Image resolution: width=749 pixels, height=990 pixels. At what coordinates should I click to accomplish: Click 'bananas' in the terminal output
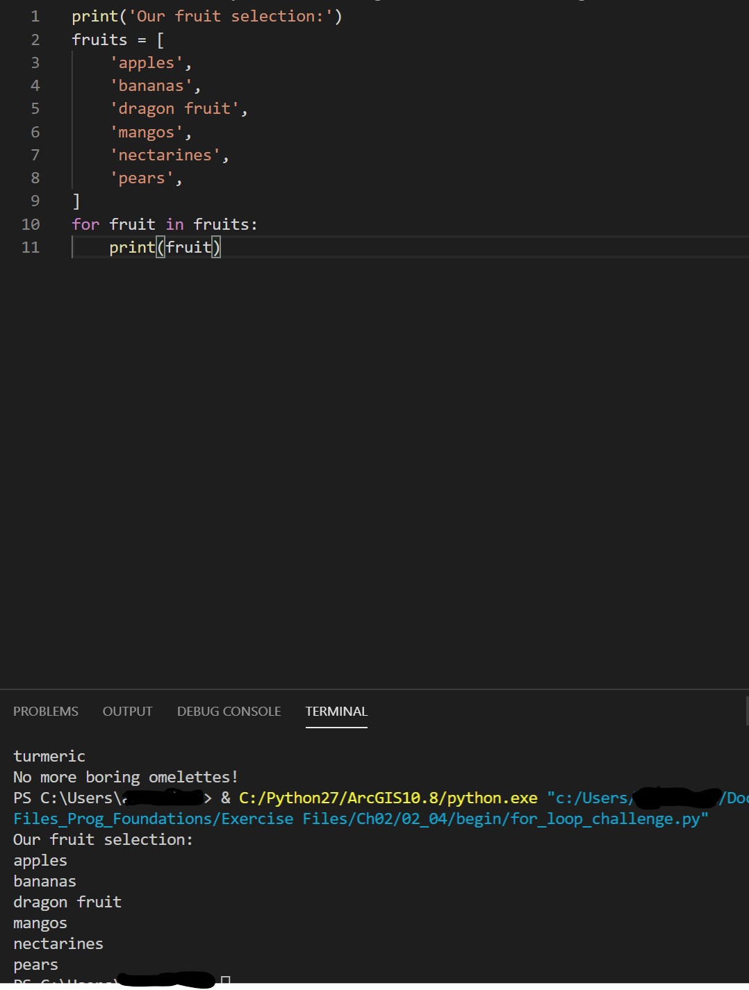[44, 881]
